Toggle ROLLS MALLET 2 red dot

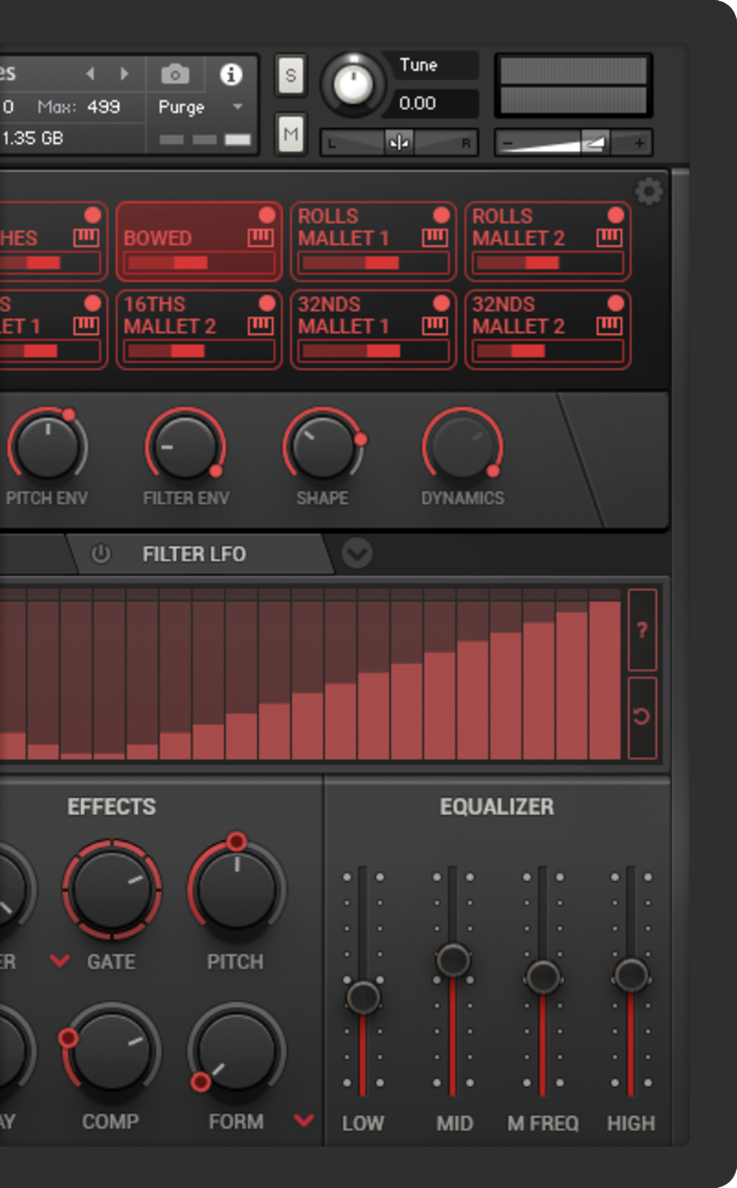616,215
